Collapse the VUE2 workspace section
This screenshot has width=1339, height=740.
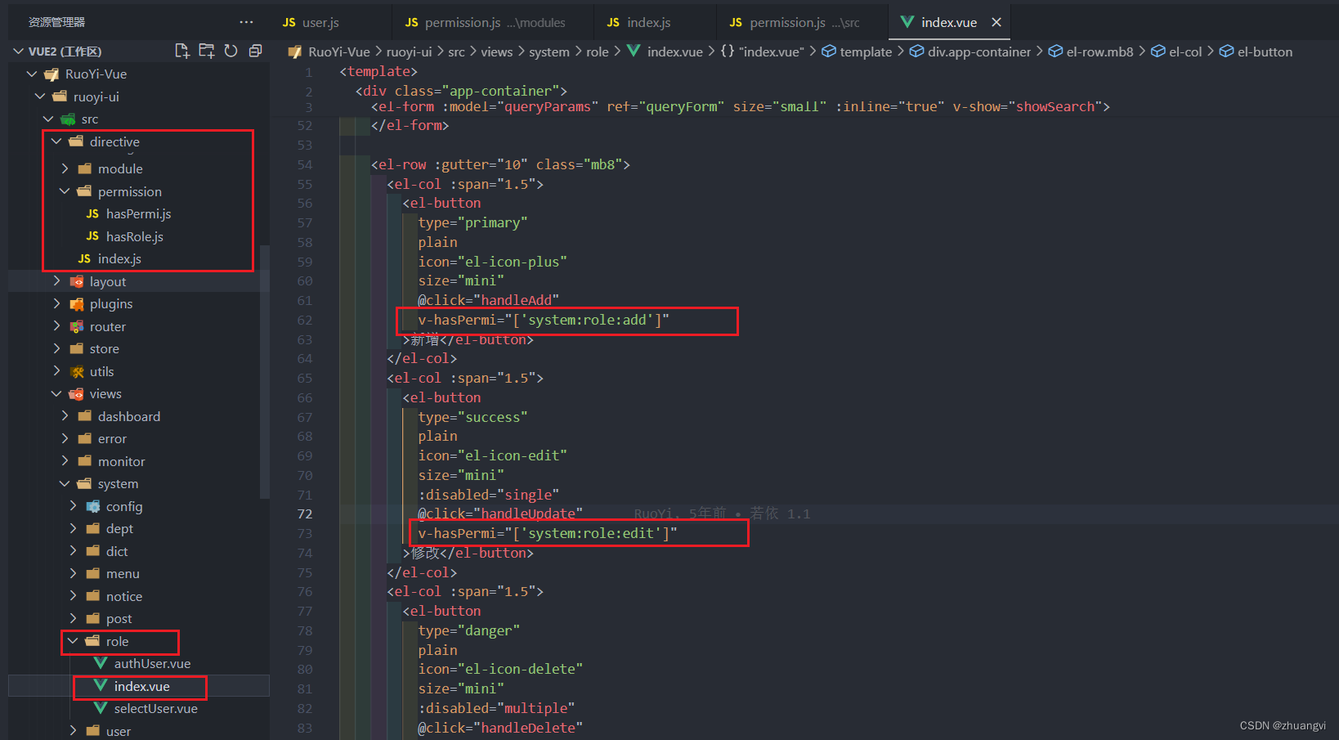[x=18, y=52]
